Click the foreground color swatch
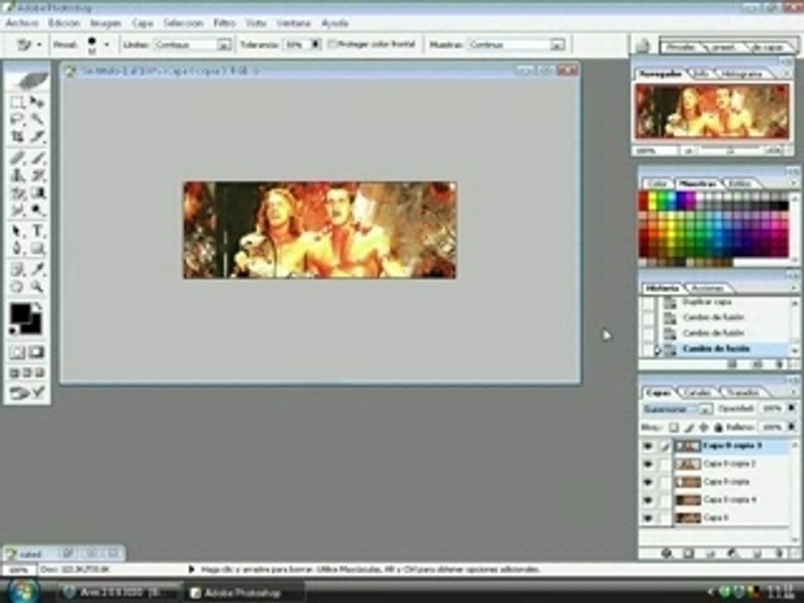Viewport: 804px width, 603px height. (20, 312)
